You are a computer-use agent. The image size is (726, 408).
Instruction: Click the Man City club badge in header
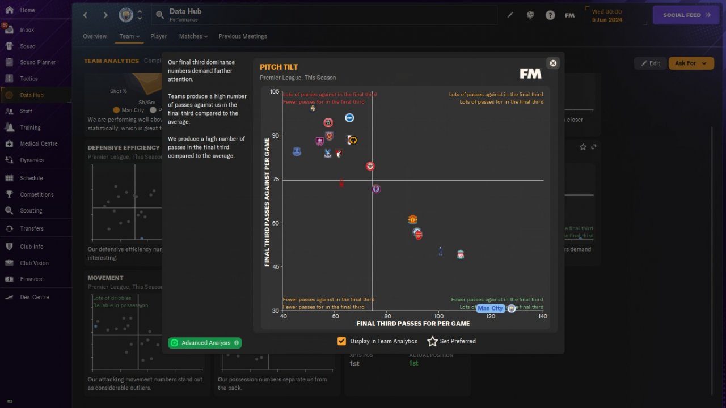[126, 15]
